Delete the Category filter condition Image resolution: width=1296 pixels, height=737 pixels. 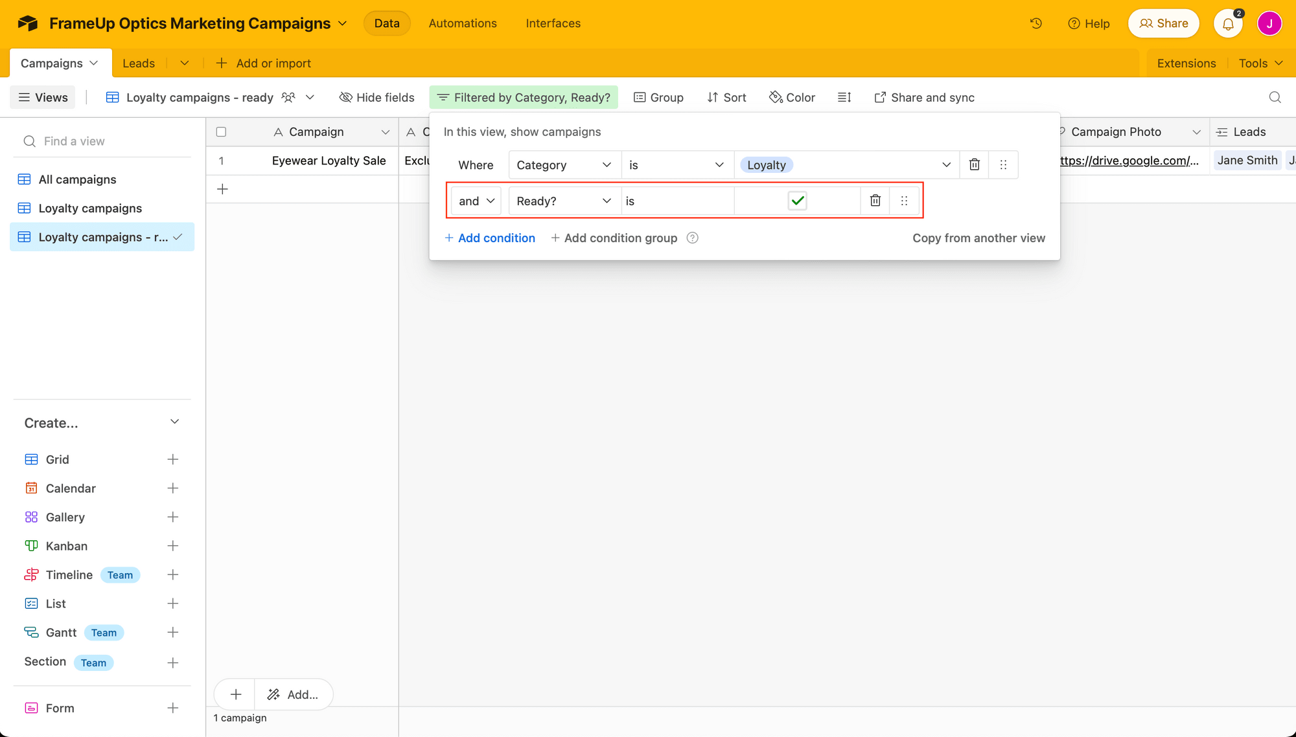point(974,164)
